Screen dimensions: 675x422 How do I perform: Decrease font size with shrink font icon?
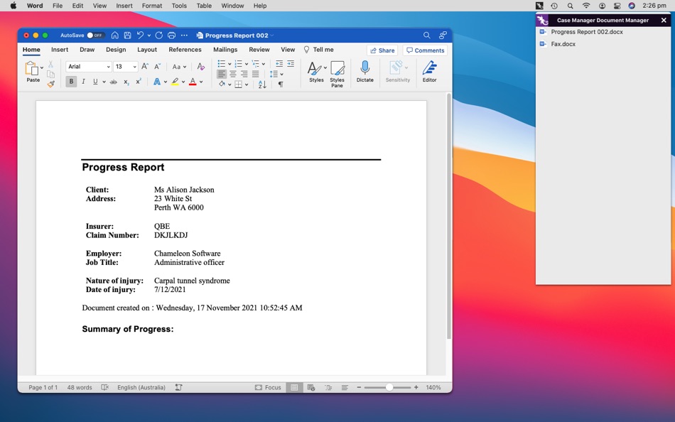click(x=158, y=66)
